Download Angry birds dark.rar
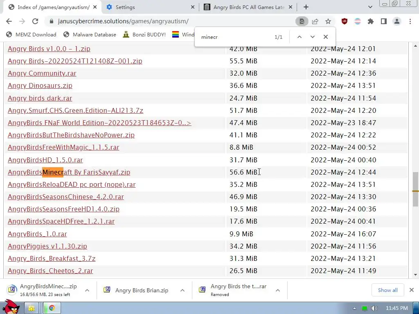Screen dimensions: 419x314 tap(40, 98)
